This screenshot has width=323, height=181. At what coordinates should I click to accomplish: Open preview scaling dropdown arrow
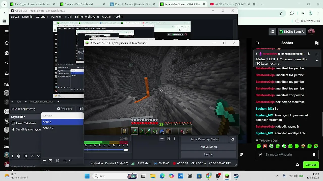click(58, 102)
